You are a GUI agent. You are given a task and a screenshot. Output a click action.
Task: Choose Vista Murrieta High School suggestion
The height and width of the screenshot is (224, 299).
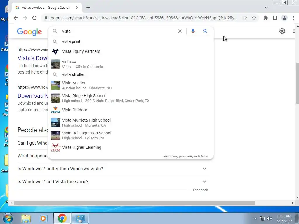point(131,123)
